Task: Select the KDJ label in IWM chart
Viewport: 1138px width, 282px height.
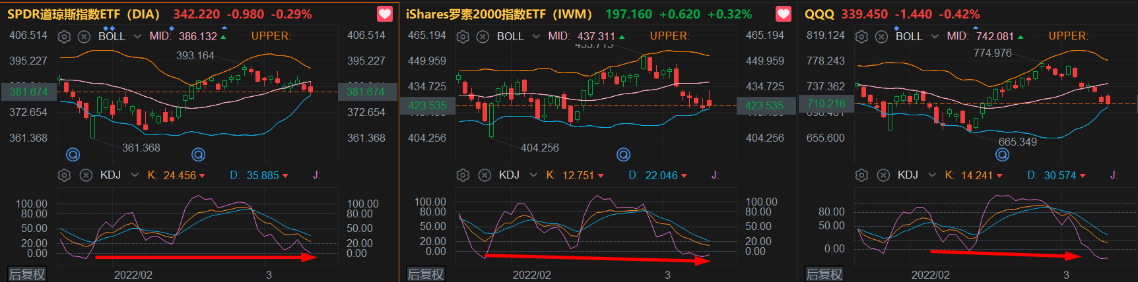Action: 509,175
